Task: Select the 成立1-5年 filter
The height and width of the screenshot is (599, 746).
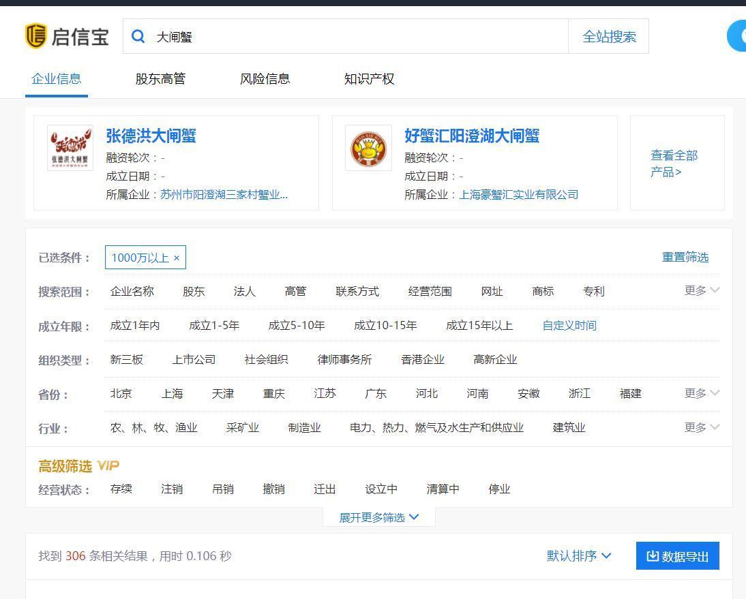Action: 214,326
